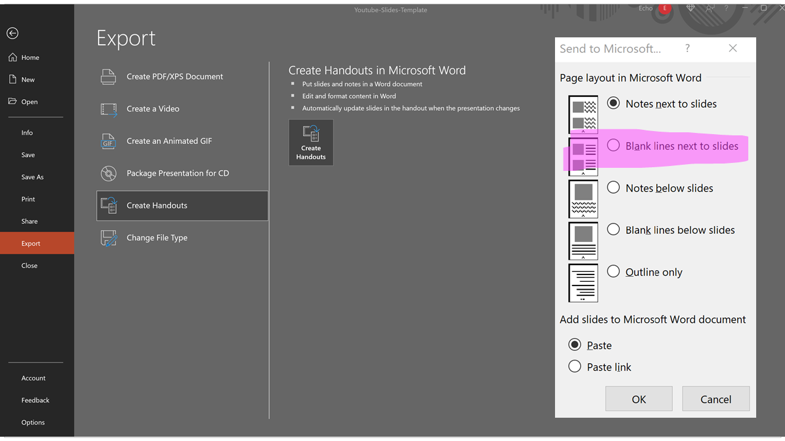The height and width of the screenshot is (441, 785).
Task: Click the Package Presentation for CD icon
Action: point(108,173)
